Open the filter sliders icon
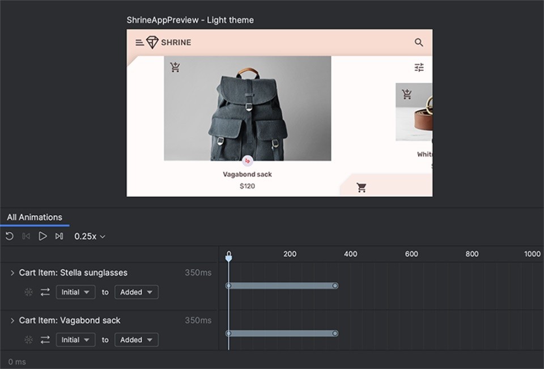 click(419, 67)
